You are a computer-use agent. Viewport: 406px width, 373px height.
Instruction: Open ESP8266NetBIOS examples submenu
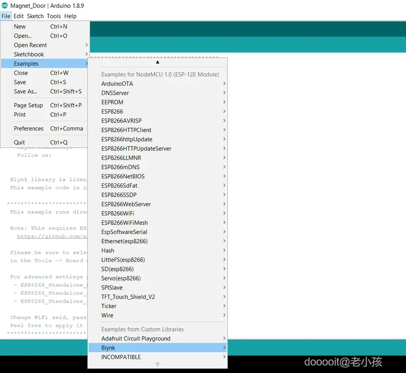(x=157, y=177)
